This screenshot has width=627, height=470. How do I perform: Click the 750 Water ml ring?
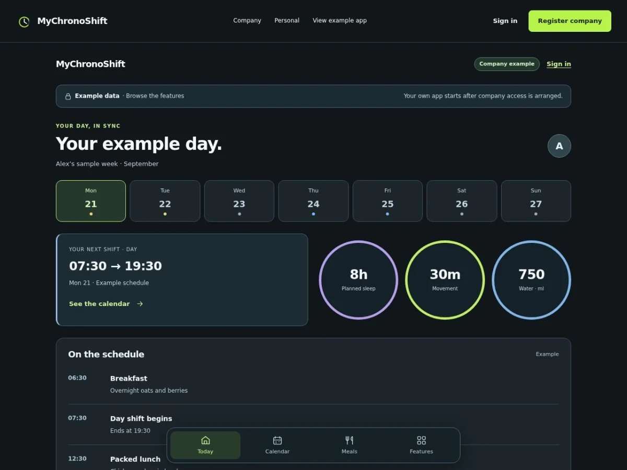[x=531, y=280]
